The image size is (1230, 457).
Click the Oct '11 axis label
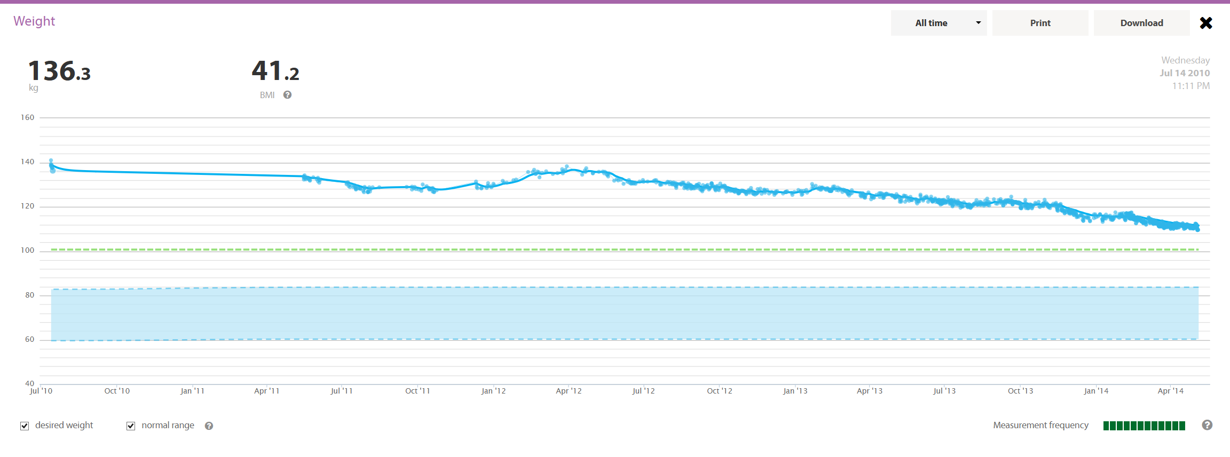pos(417,391)
